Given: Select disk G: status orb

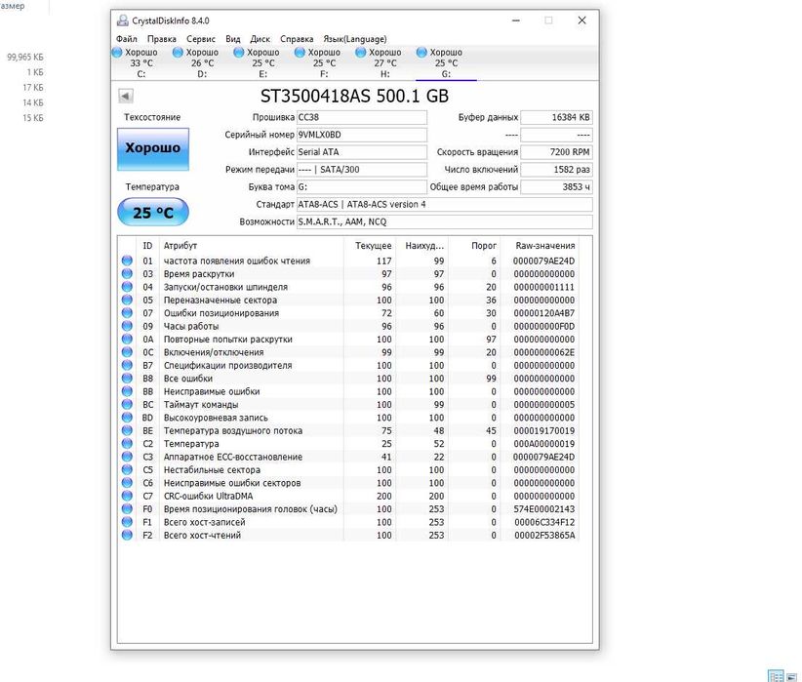Looking at the screenshot, I should (421, 52).
